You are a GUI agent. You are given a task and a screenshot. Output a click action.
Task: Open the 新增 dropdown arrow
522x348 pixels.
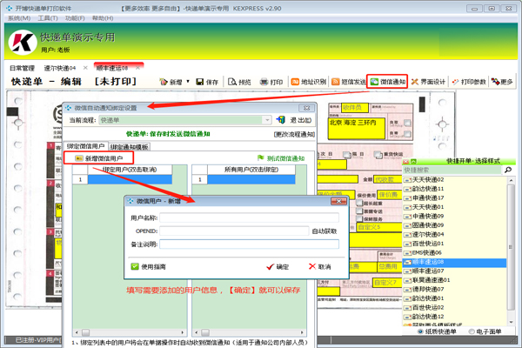188,81
